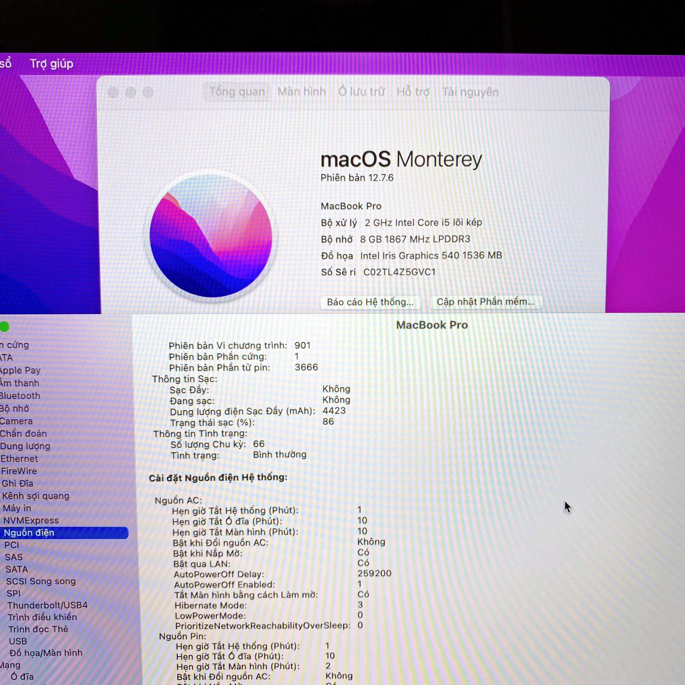Go to the Tài nguyên tab
Screen dimensions: 685x685
(x=470, y=92)
